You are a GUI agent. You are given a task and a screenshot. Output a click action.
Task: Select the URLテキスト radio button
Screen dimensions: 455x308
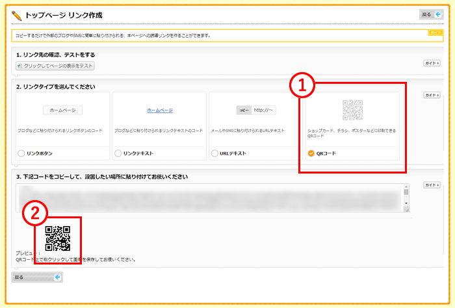(214, 153)
